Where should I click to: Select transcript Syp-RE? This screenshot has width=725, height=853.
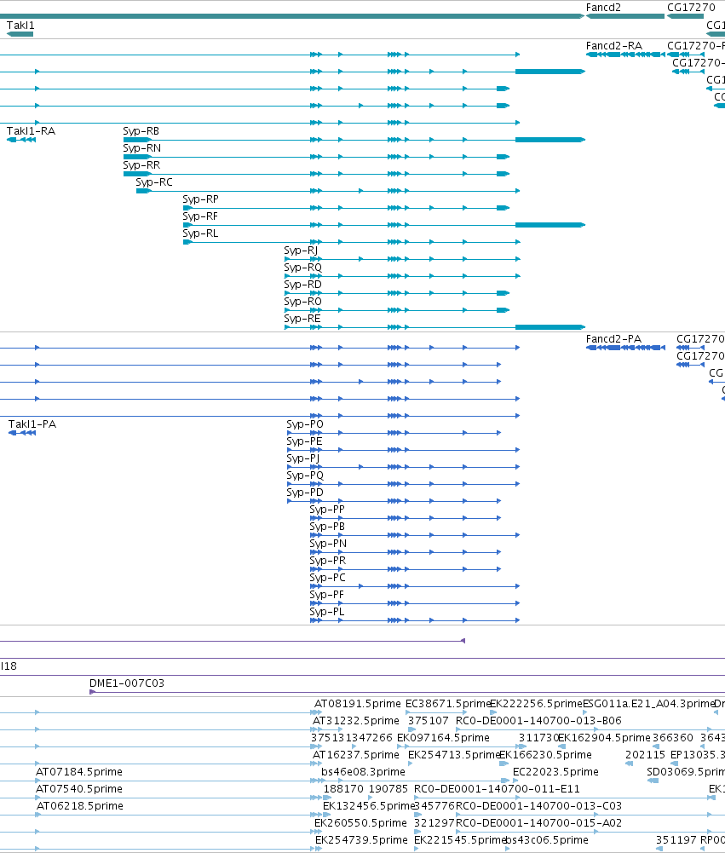[x=434, y=327]
